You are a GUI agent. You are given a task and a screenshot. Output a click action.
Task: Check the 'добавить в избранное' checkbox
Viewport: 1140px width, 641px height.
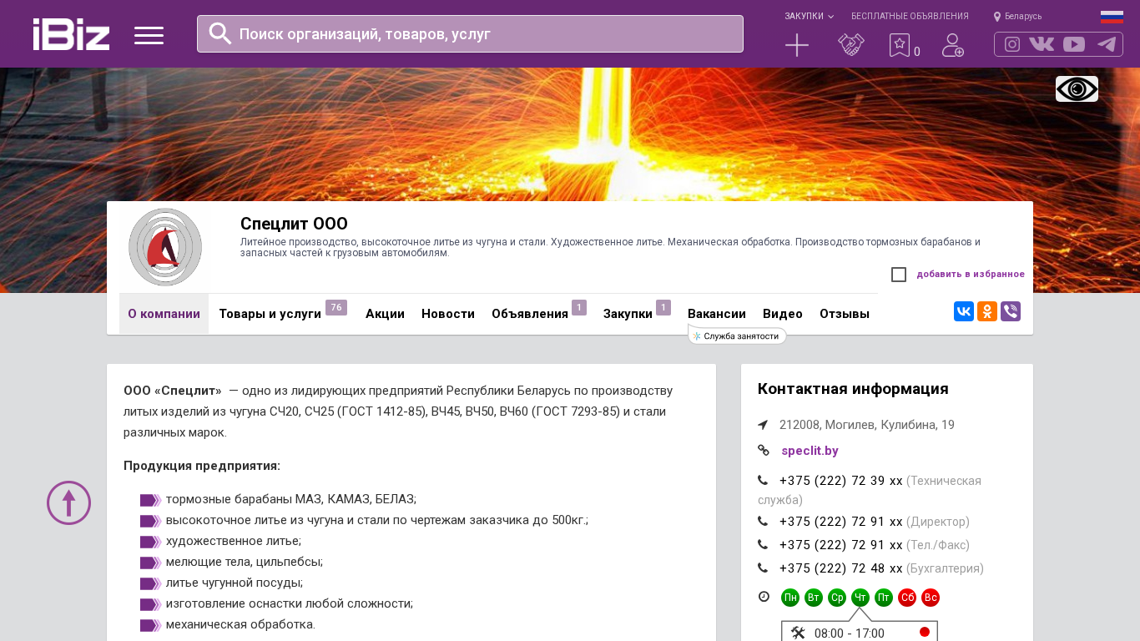coord(899,275)
